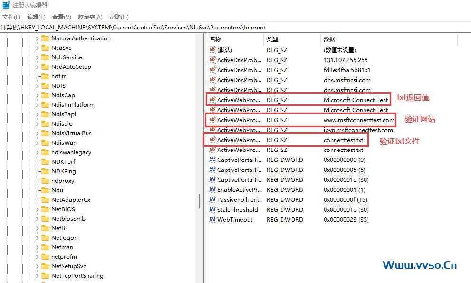Click DWORD icon of EnableActivePr... value
Image resolution: width=471 pixels, height=283 pixels.
(x=212, y=189)
